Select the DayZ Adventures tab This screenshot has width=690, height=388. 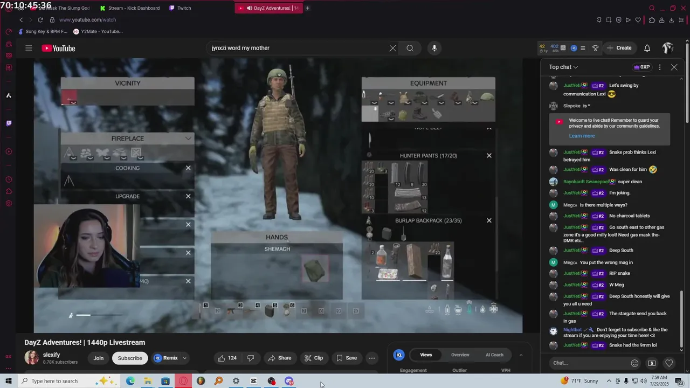click(269, 8)
